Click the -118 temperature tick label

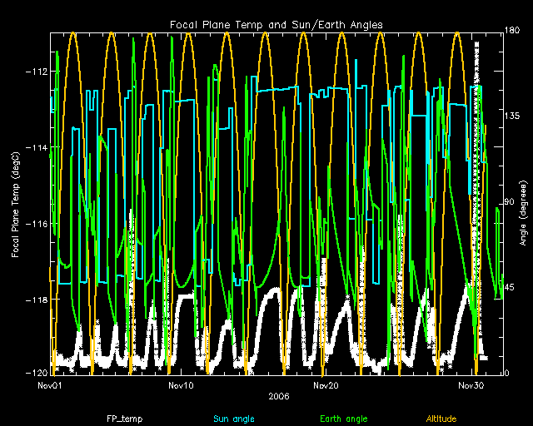(x=35, y=299)
